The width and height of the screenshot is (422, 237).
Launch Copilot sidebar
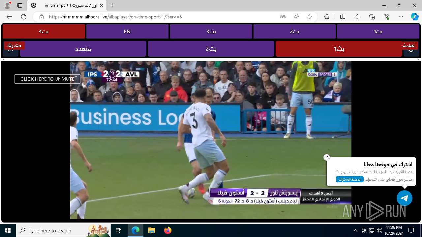[x=414, y=17]
